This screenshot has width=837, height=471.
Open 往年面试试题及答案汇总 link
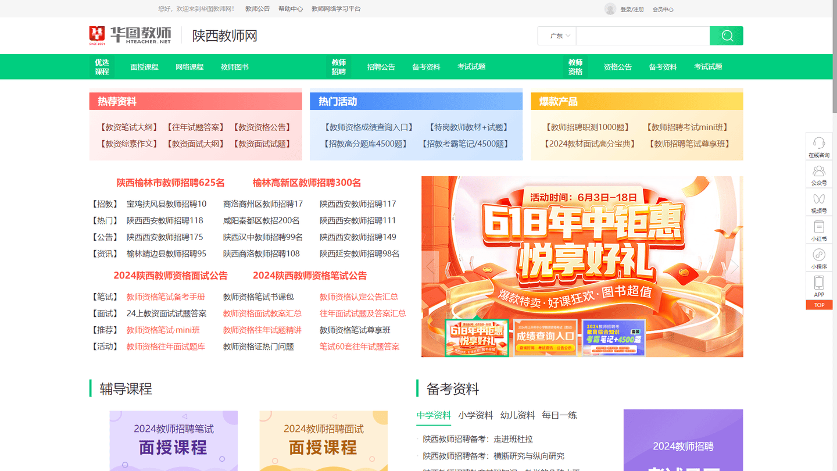363,313
